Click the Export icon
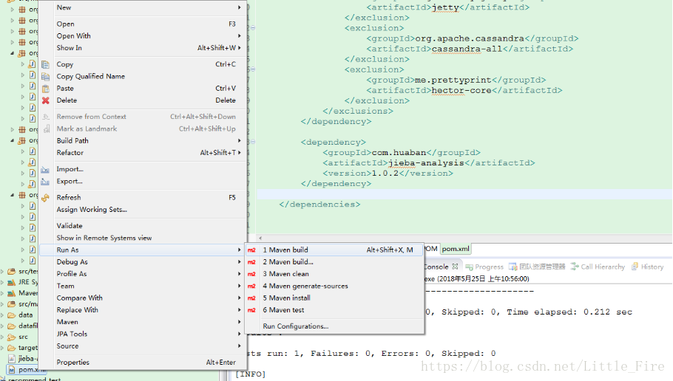 pos(45,182)
